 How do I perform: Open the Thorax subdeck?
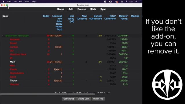coord(14,81)
